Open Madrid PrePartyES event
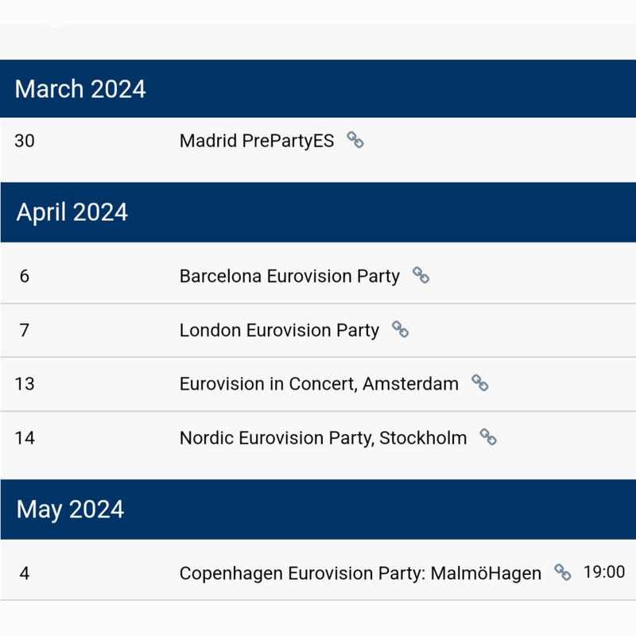The image size is (636, 636). coord(257,142)
